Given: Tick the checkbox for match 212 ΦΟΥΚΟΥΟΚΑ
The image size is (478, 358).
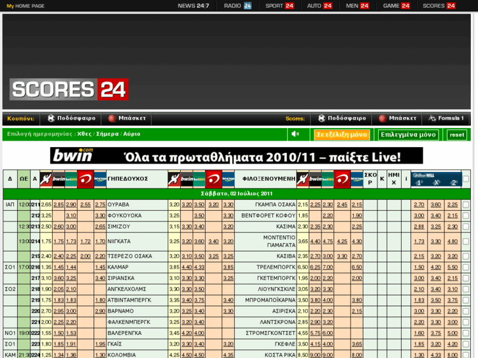Looking at the screenshot, I should (x=466, y=215).
